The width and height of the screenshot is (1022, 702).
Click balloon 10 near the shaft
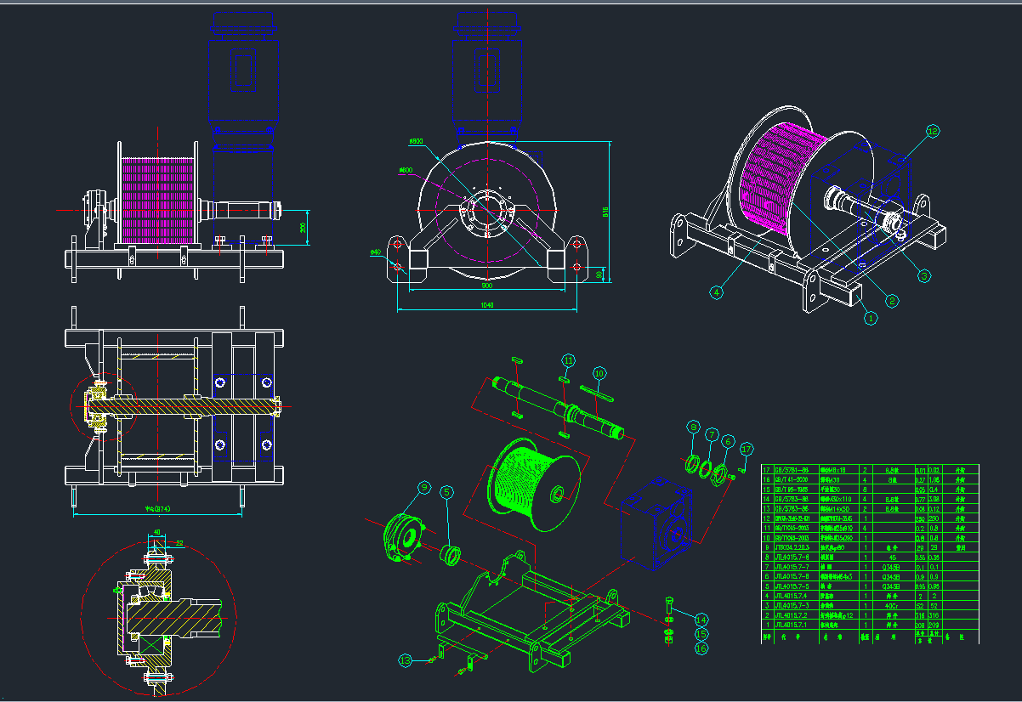click(x=712, y=434)
